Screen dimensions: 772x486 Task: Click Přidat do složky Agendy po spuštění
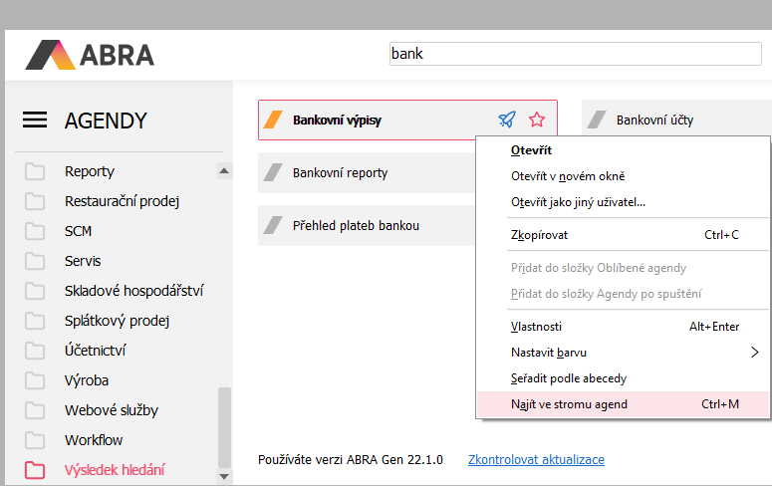pos(623,294)
